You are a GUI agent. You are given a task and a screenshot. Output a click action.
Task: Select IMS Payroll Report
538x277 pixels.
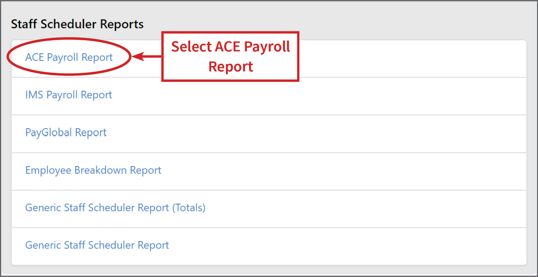coord(68,95)
